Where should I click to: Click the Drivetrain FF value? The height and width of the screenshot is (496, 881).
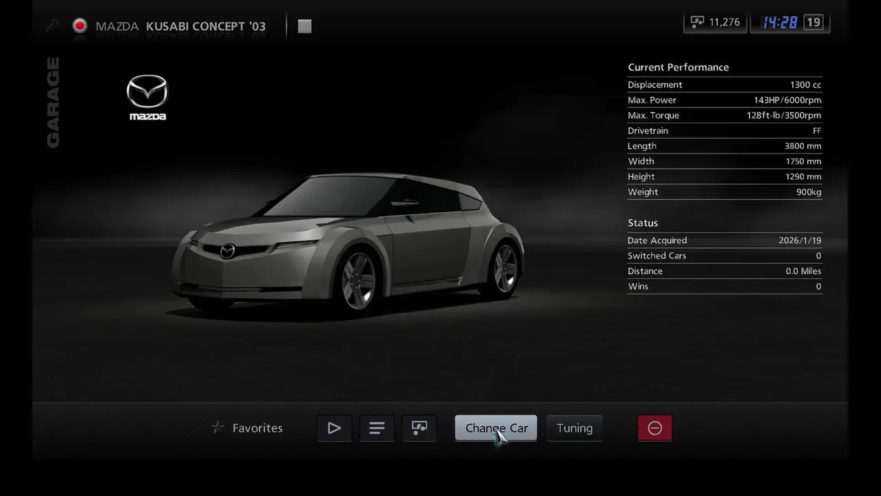(817, 130)
